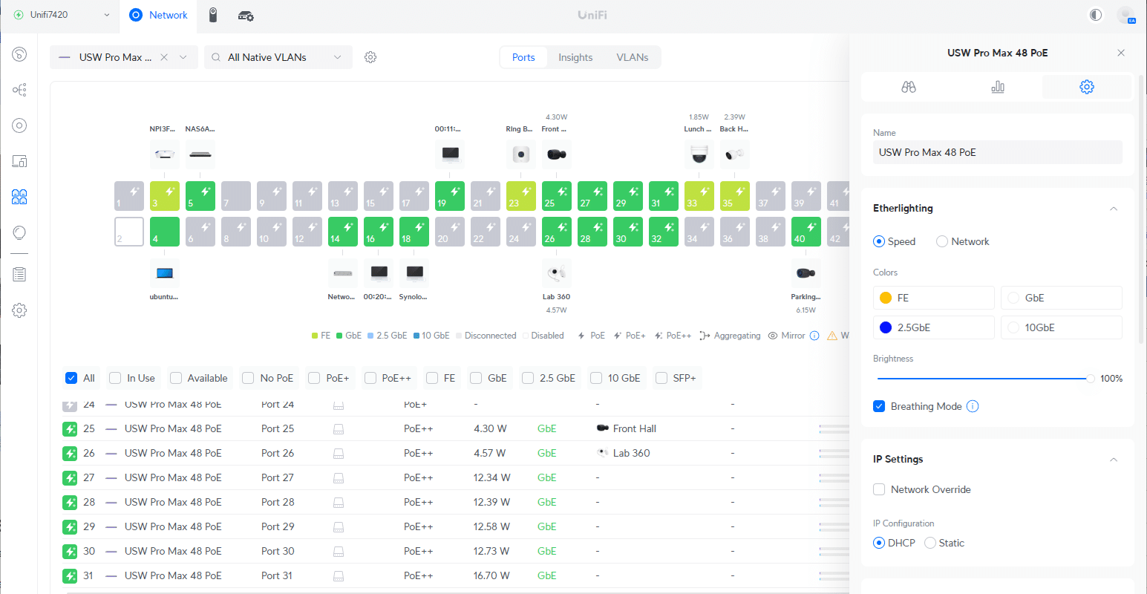
Task: Click the Front Hall client link
Action: coord(635,428)
